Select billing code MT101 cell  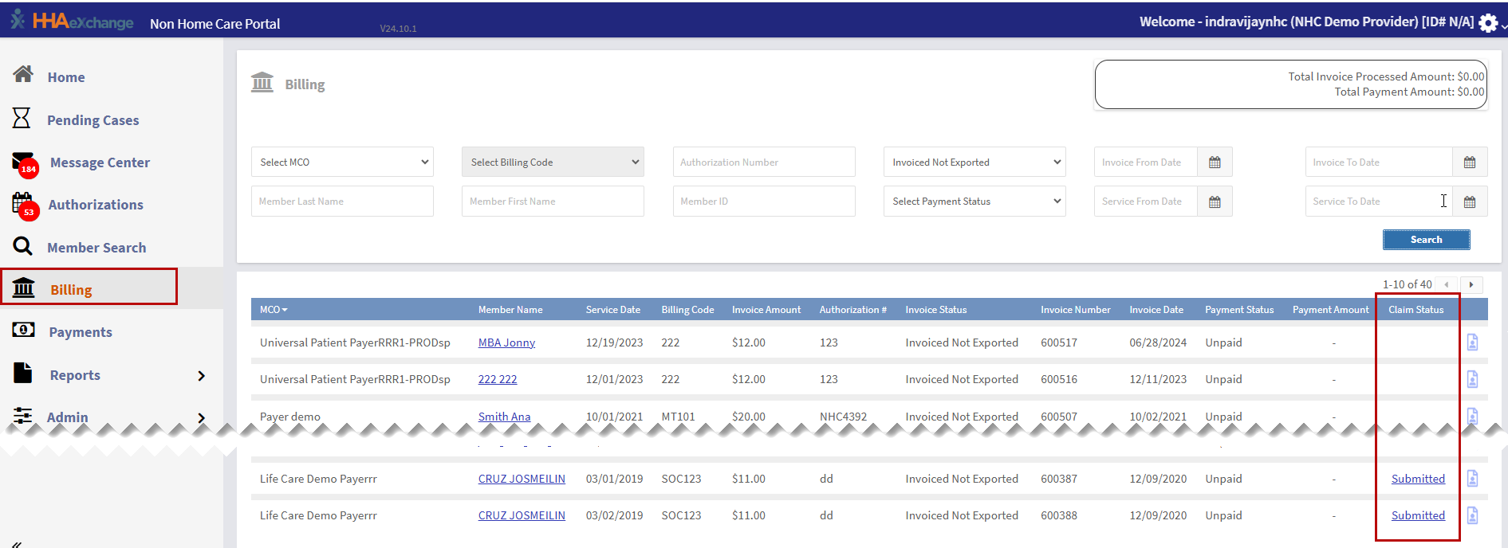pyautogui.click(x=678, y=417)
